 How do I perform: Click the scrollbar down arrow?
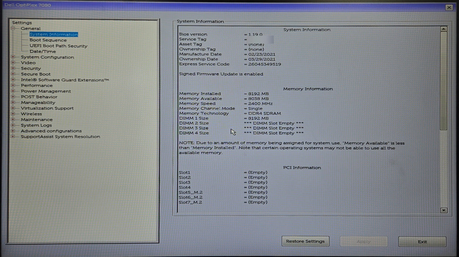click(444, 210)
